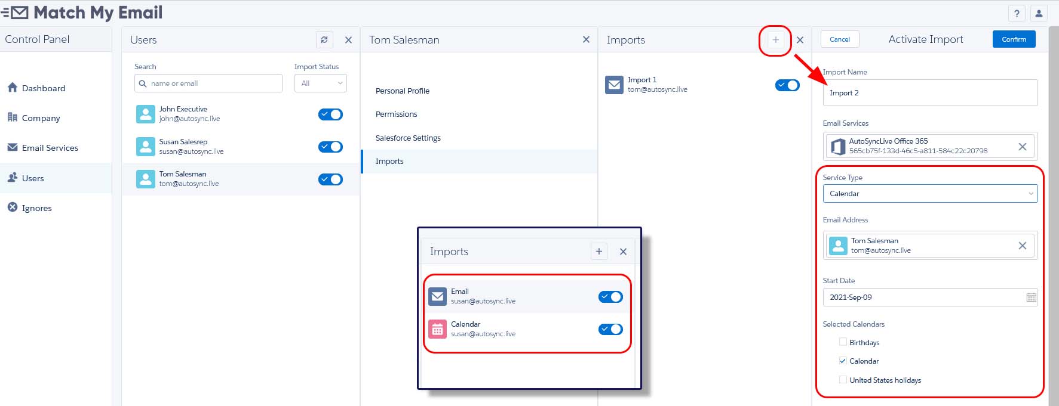Screen dimensions: 1059x406
Task: Select the Permissions menu item
Action: coord(396,114)
